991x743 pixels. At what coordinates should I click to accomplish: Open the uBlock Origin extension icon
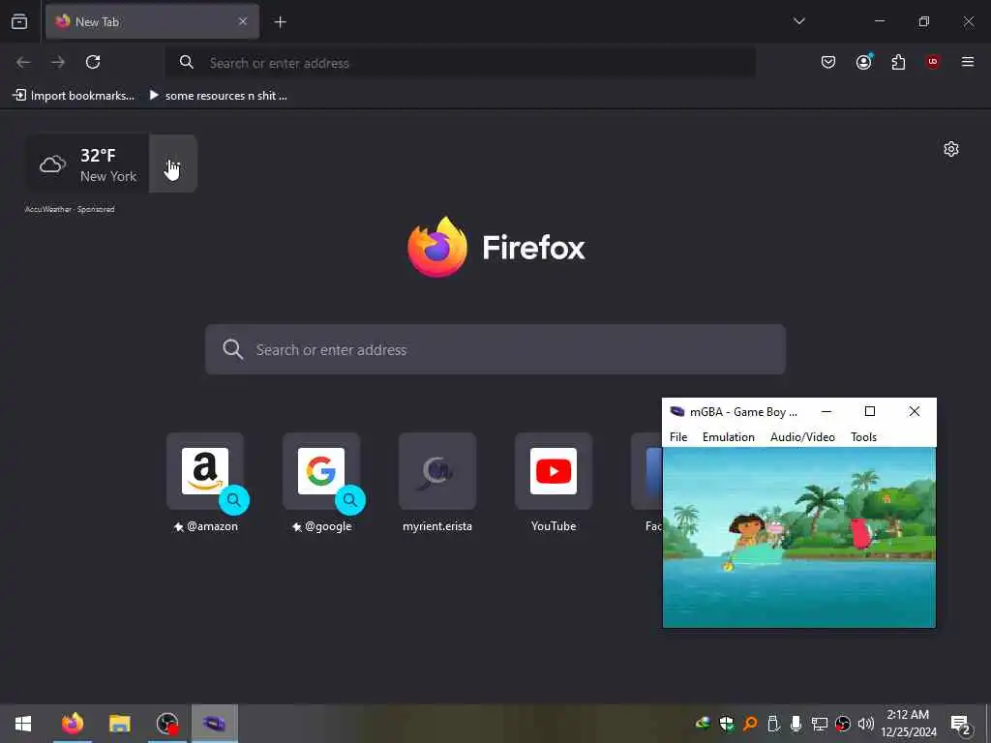[933, 61]
